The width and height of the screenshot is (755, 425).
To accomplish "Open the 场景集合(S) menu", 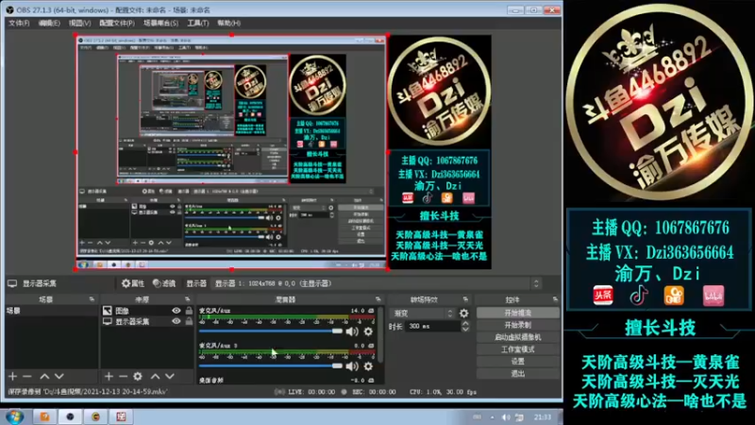I will click(x=160, y=23).
